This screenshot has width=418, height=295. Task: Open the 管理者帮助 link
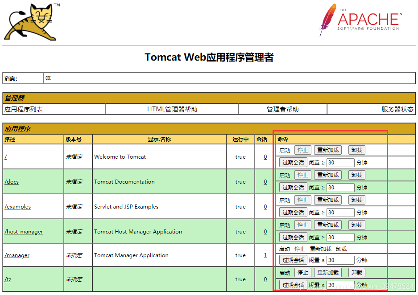click(x=282, y=110)
